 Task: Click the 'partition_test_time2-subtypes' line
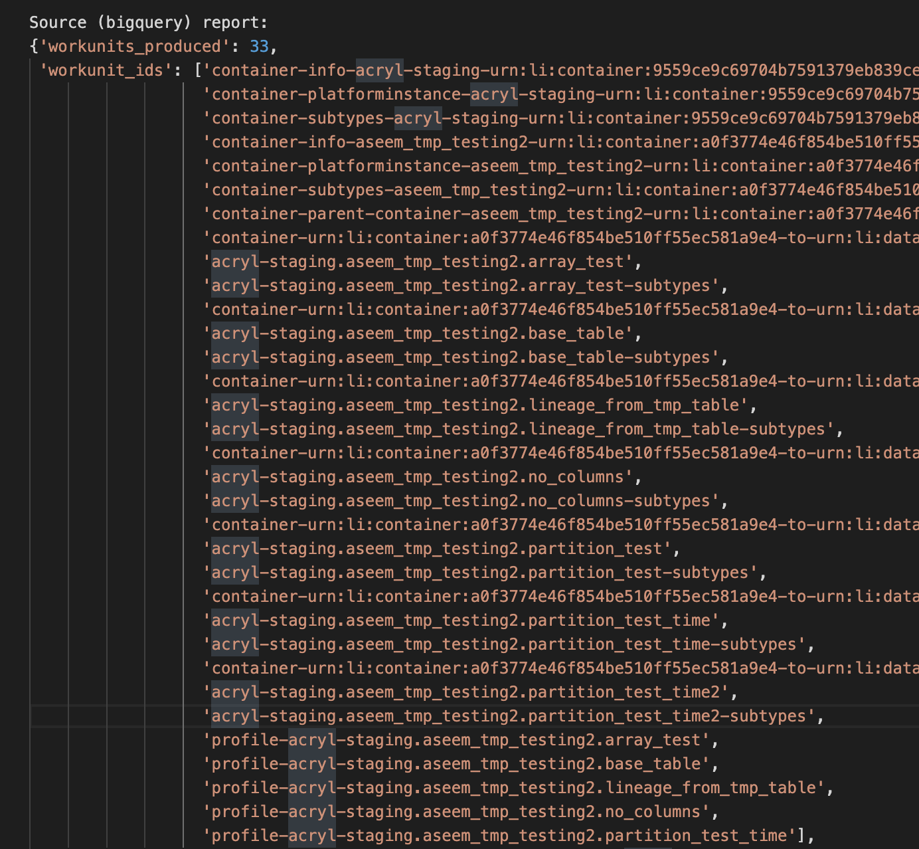[513, 716]
